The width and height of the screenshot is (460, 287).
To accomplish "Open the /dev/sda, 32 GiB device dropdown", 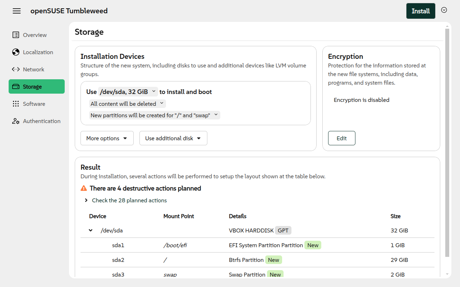I will click(128, 92).
